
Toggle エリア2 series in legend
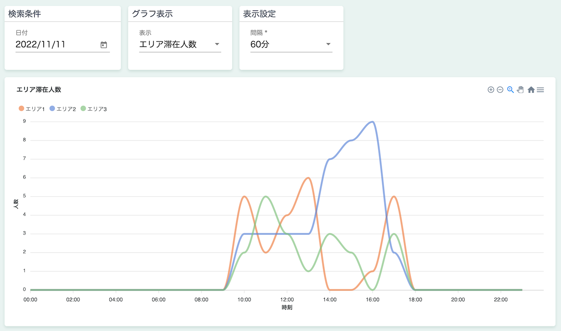62,109
